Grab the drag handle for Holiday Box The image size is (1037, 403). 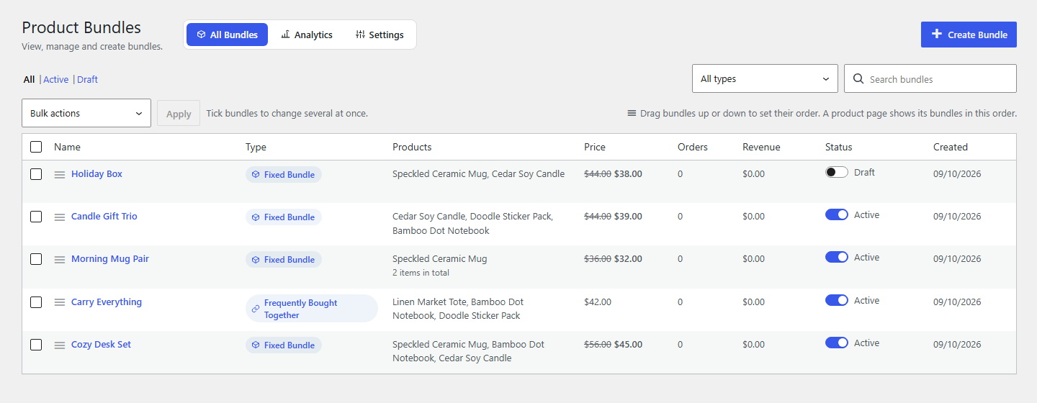tap(60, 175)
